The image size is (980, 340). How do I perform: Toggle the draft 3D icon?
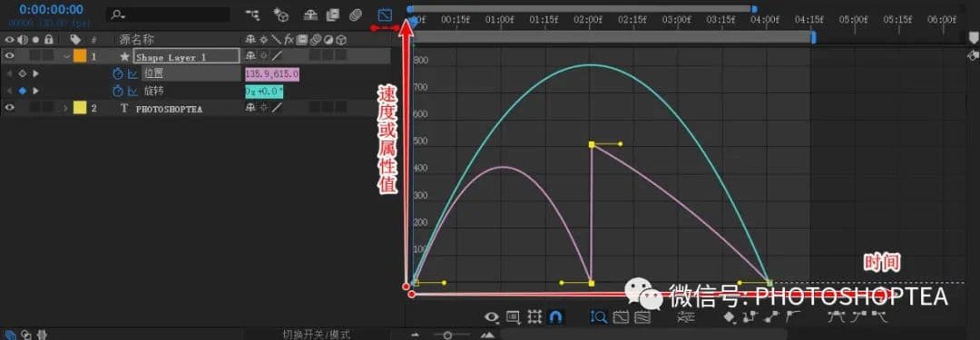pos(281,15)
